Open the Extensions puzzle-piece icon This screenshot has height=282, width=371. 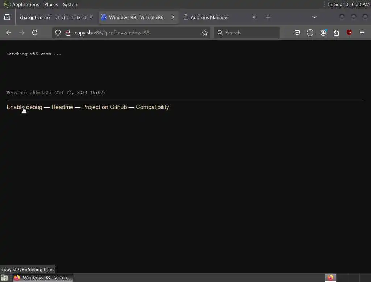tap(336, 33)
